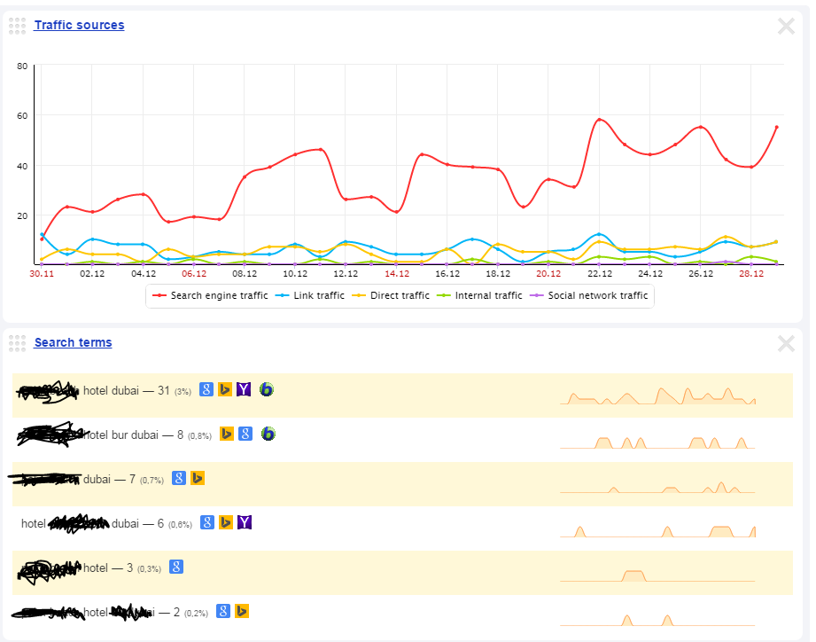Grab the Traffic sources drag handle icon

click(x=17, y=26)
